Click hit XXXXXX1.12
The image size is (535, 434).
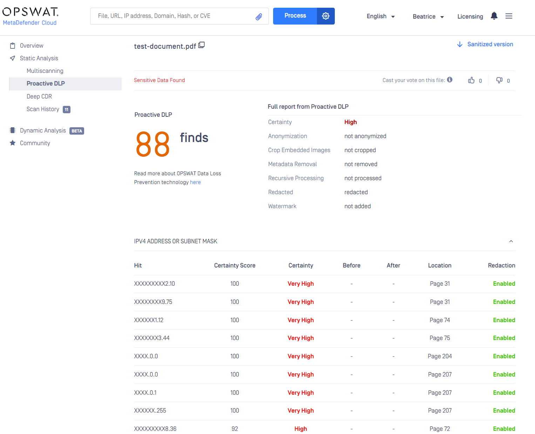pyautogui.click(x=149, y=320)
